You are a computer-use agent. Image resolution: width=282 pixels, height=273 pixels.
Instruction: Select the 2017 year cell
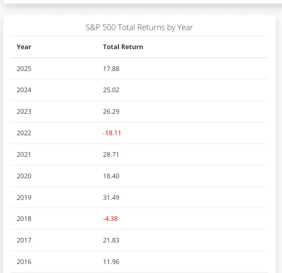click(x=24, y=240)
